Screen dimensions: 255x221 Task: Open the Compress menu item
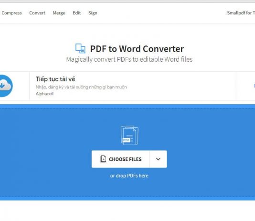pyautogui.click(x=11, y=13)
